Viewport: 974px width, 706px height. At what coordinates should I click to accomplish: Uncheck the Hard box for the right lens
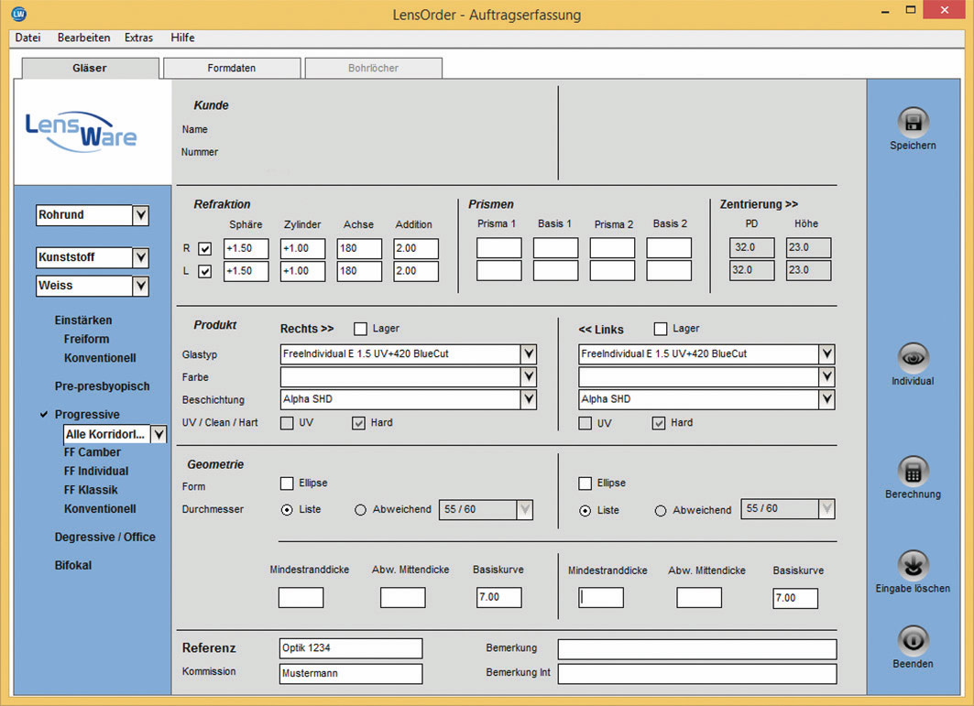[x=358, y=423]
